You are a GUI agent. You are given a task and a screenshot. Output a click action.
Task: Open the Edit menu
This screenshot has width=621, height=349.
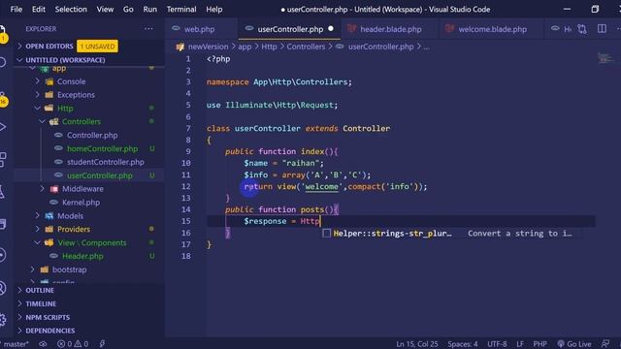pos(39,9)
